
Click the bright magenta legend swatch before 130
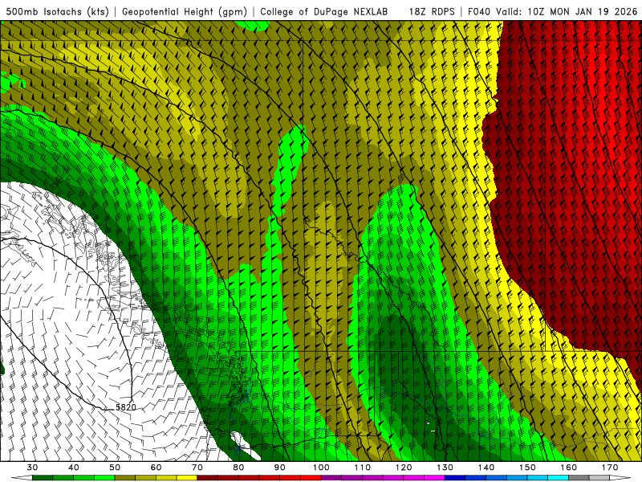point(435,478)
